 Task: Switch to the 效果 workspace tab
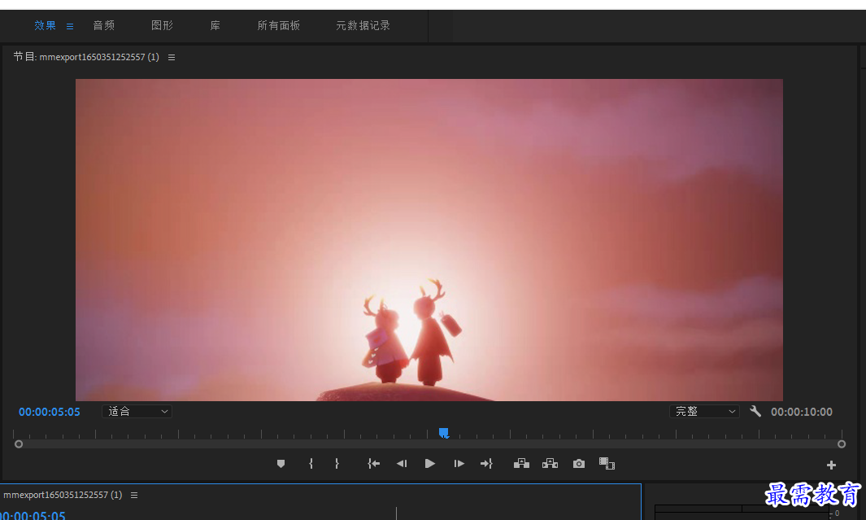[45, 25]
